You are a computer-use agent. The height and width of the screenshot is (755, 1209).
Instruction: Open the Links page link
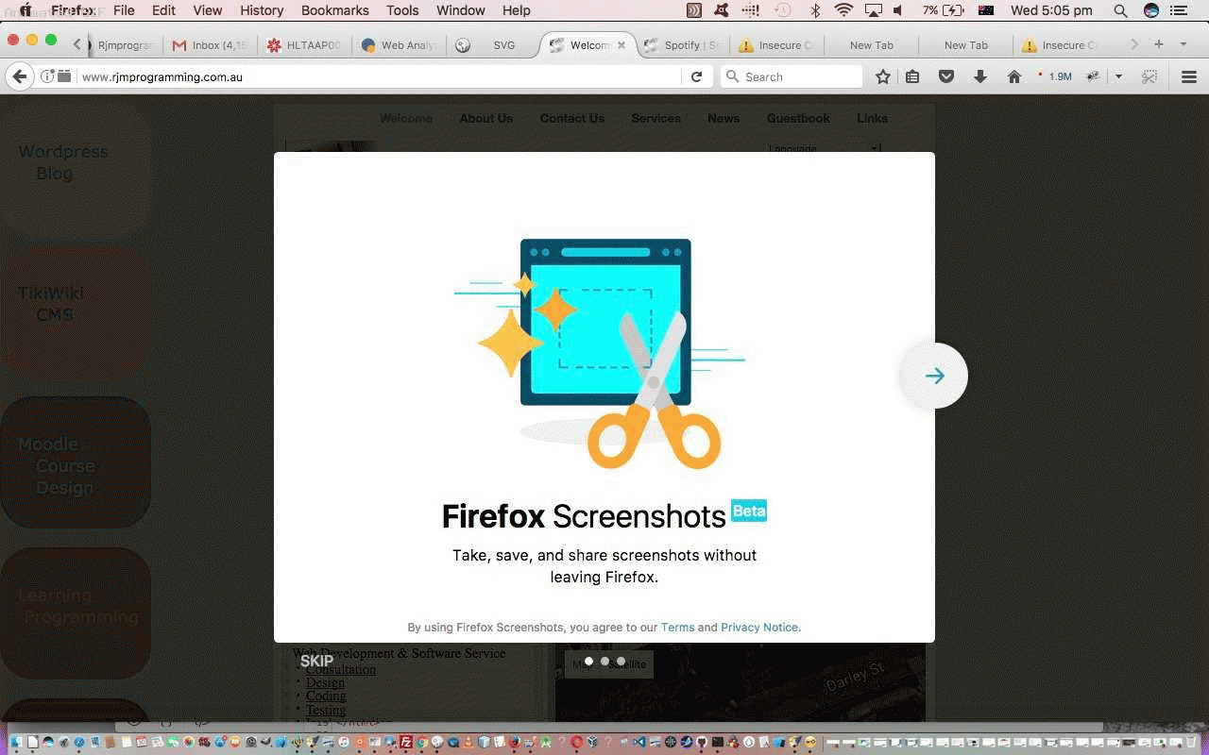(872, 118)
